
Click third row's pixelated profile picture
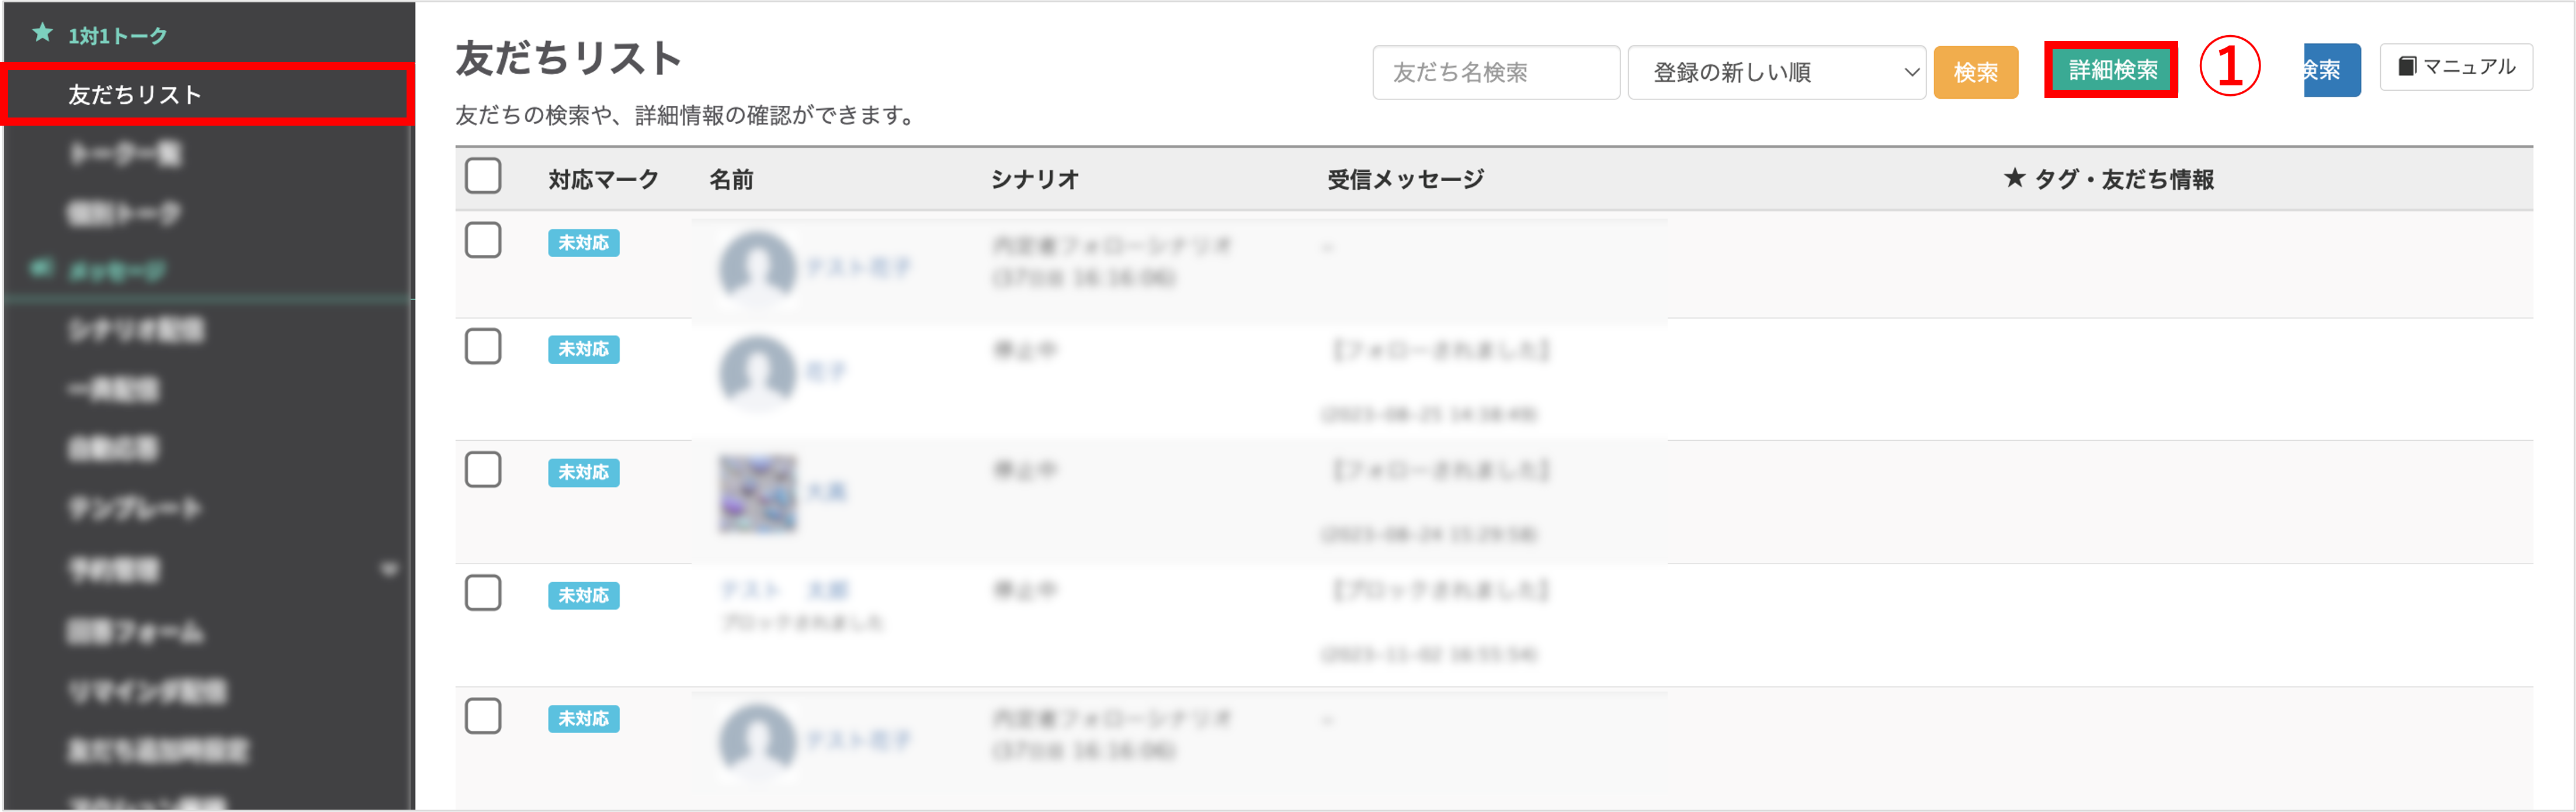757,493
